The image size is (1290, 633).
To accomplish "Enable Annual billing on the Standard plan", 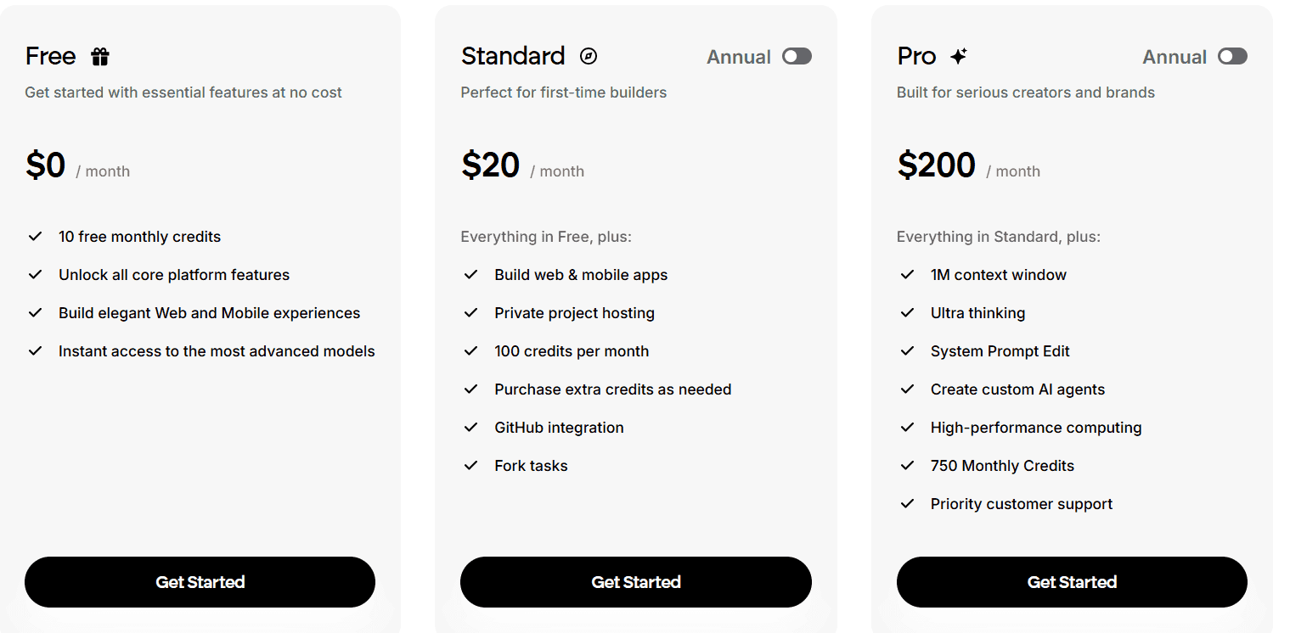I will (x=796, y=56).
